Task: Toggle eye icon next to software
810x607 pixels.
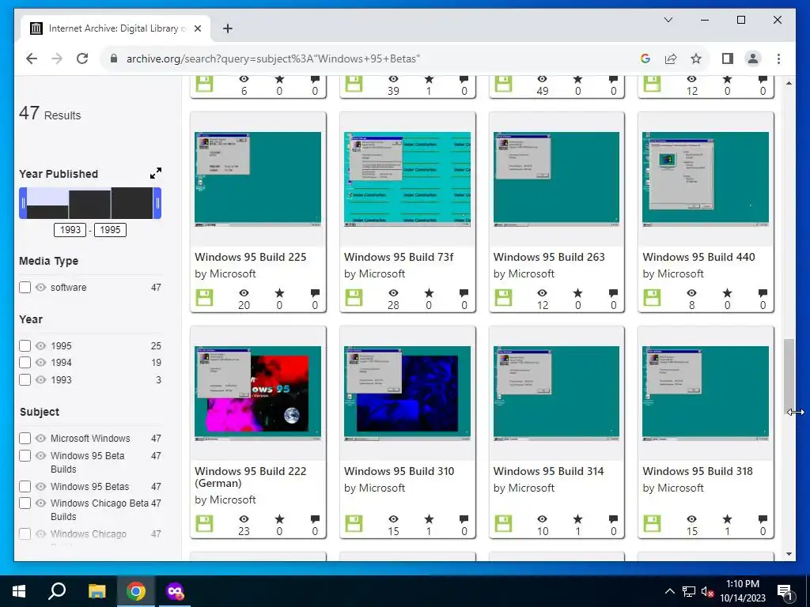Action: pyautogui.click(x=41, y=288)
